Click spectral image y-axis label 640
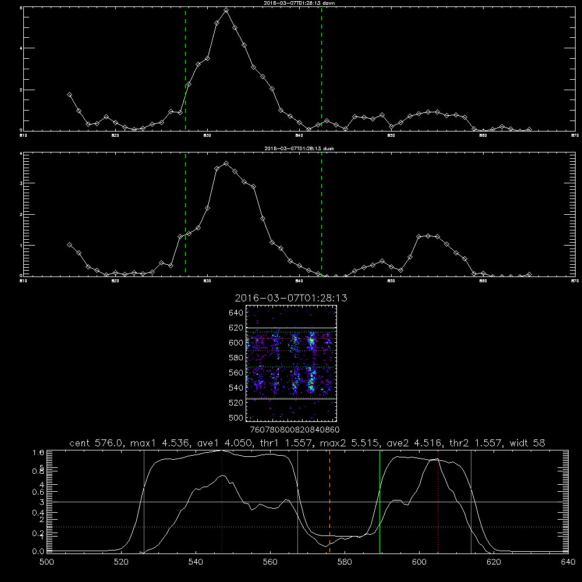582x582 pixels. point(236,313)
